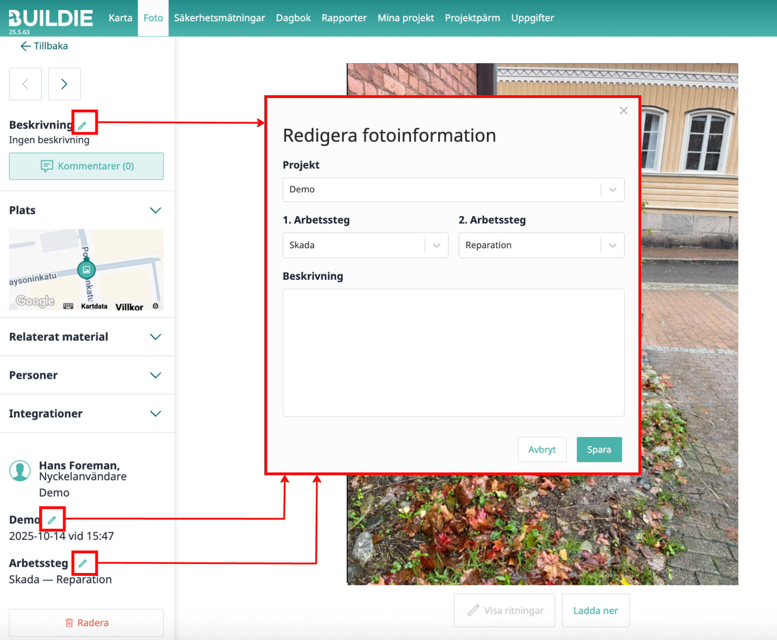Click the edit pencil beside Demo project name
777x640 pixels.
click(x=52, y=520)
